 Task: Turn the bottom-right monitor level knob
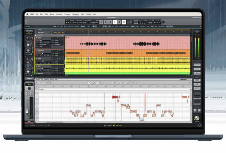click(197, 119)
